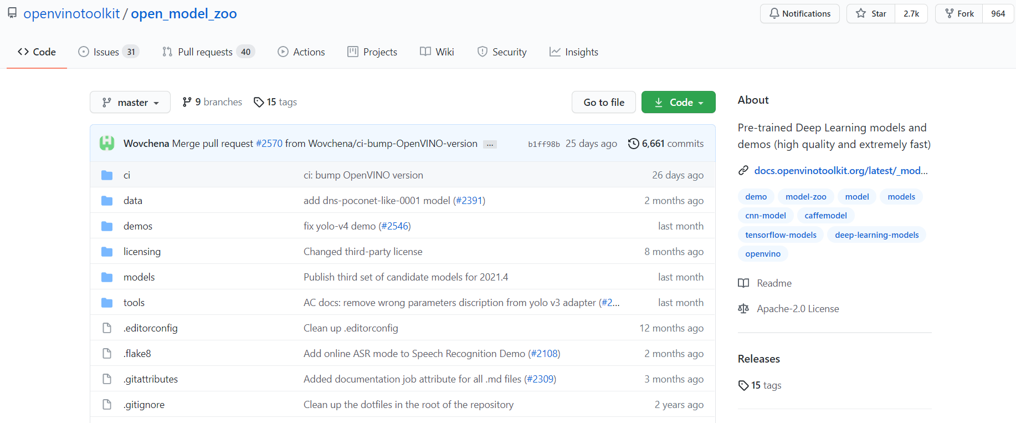The height and width of the screenshot is (423, 1016).
Task: Select the tensorflow-models topic tag
Action: point(781,235)
